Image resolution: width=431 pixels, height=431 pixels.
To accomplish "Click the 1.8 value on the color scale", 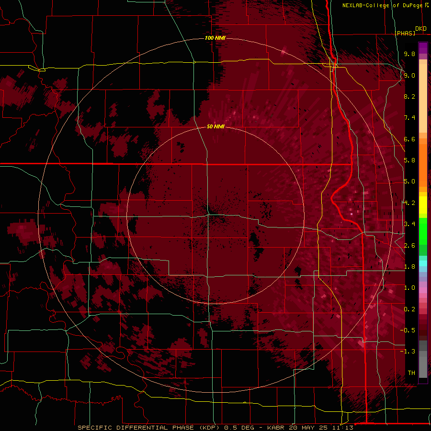I will click(409, 267).
